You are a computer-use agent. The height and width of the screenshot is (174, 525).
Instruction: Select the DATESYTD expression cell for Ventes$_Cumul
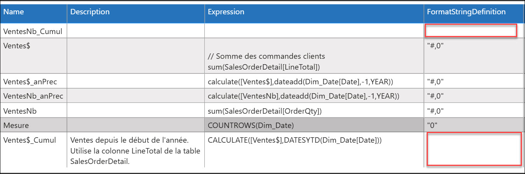(314, 150)
